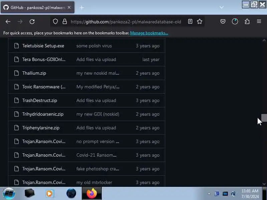Viewport: 267px width, 200px height.
Task: View site security via padlock icon
Action: point(64,21)
